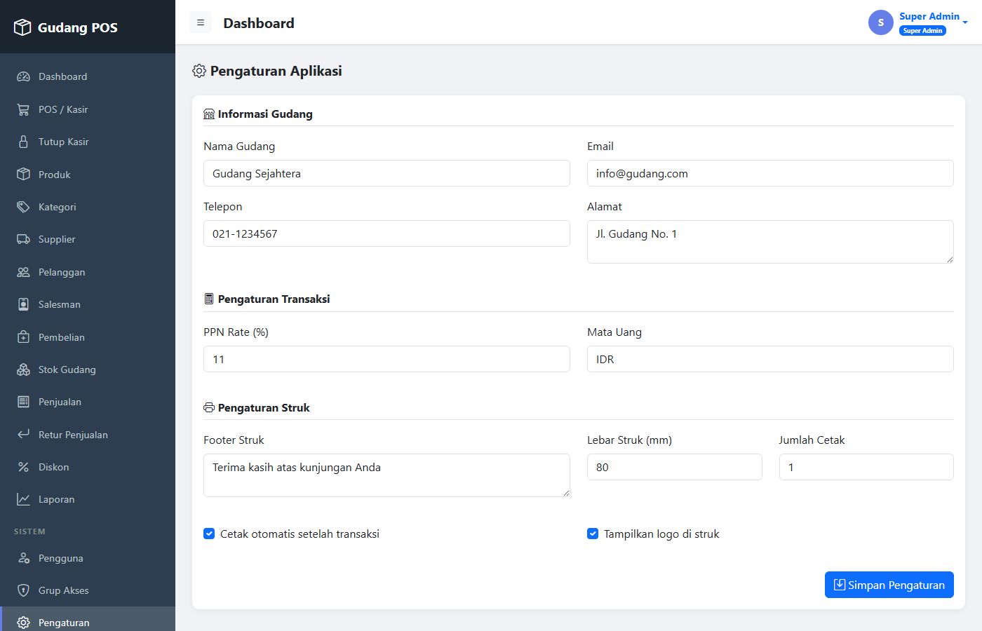Click the download icon inside Simpan Pengaturan button
This screenshot has height=631, width=982.
click(x=840, y=585)
